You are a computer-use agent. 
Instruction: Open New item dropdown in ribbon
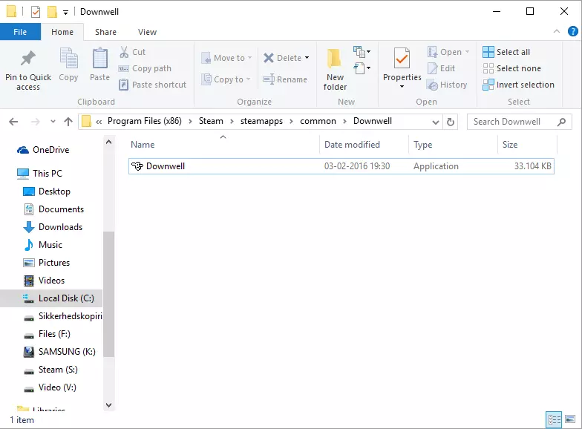pos(362,52)
